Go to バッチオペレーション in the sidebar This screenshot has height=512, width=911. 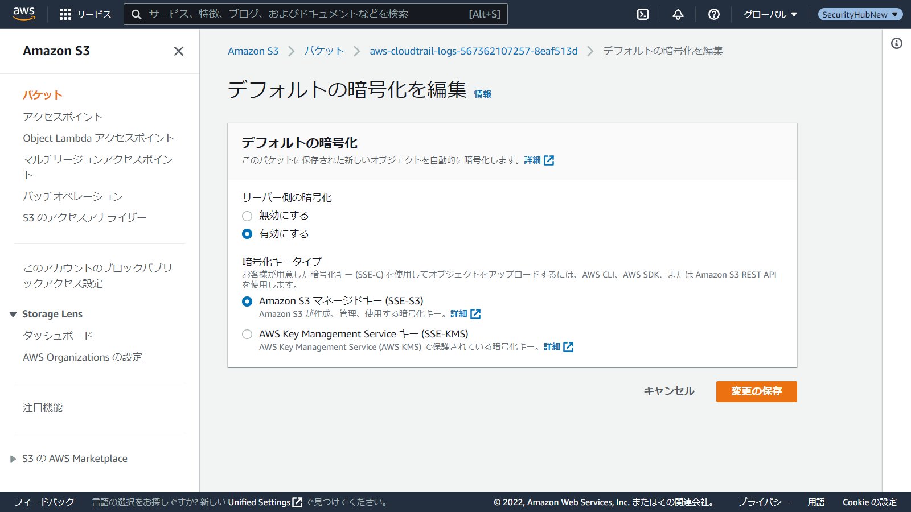click(72, 196)
